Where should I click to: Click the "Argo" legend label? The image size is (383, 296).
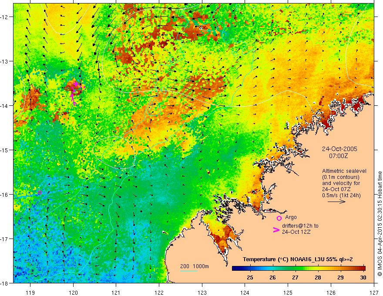pyautogui.click(x=291, y=217)
